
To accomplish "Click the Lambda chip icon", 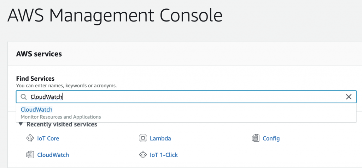I will point(143,138).
